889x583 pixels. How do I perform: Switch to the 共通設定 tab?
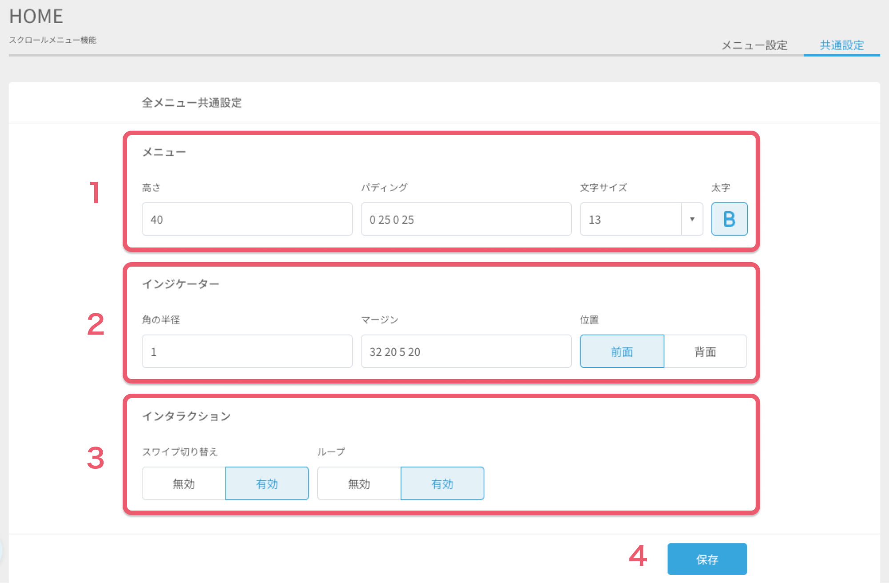click(842, 45)
